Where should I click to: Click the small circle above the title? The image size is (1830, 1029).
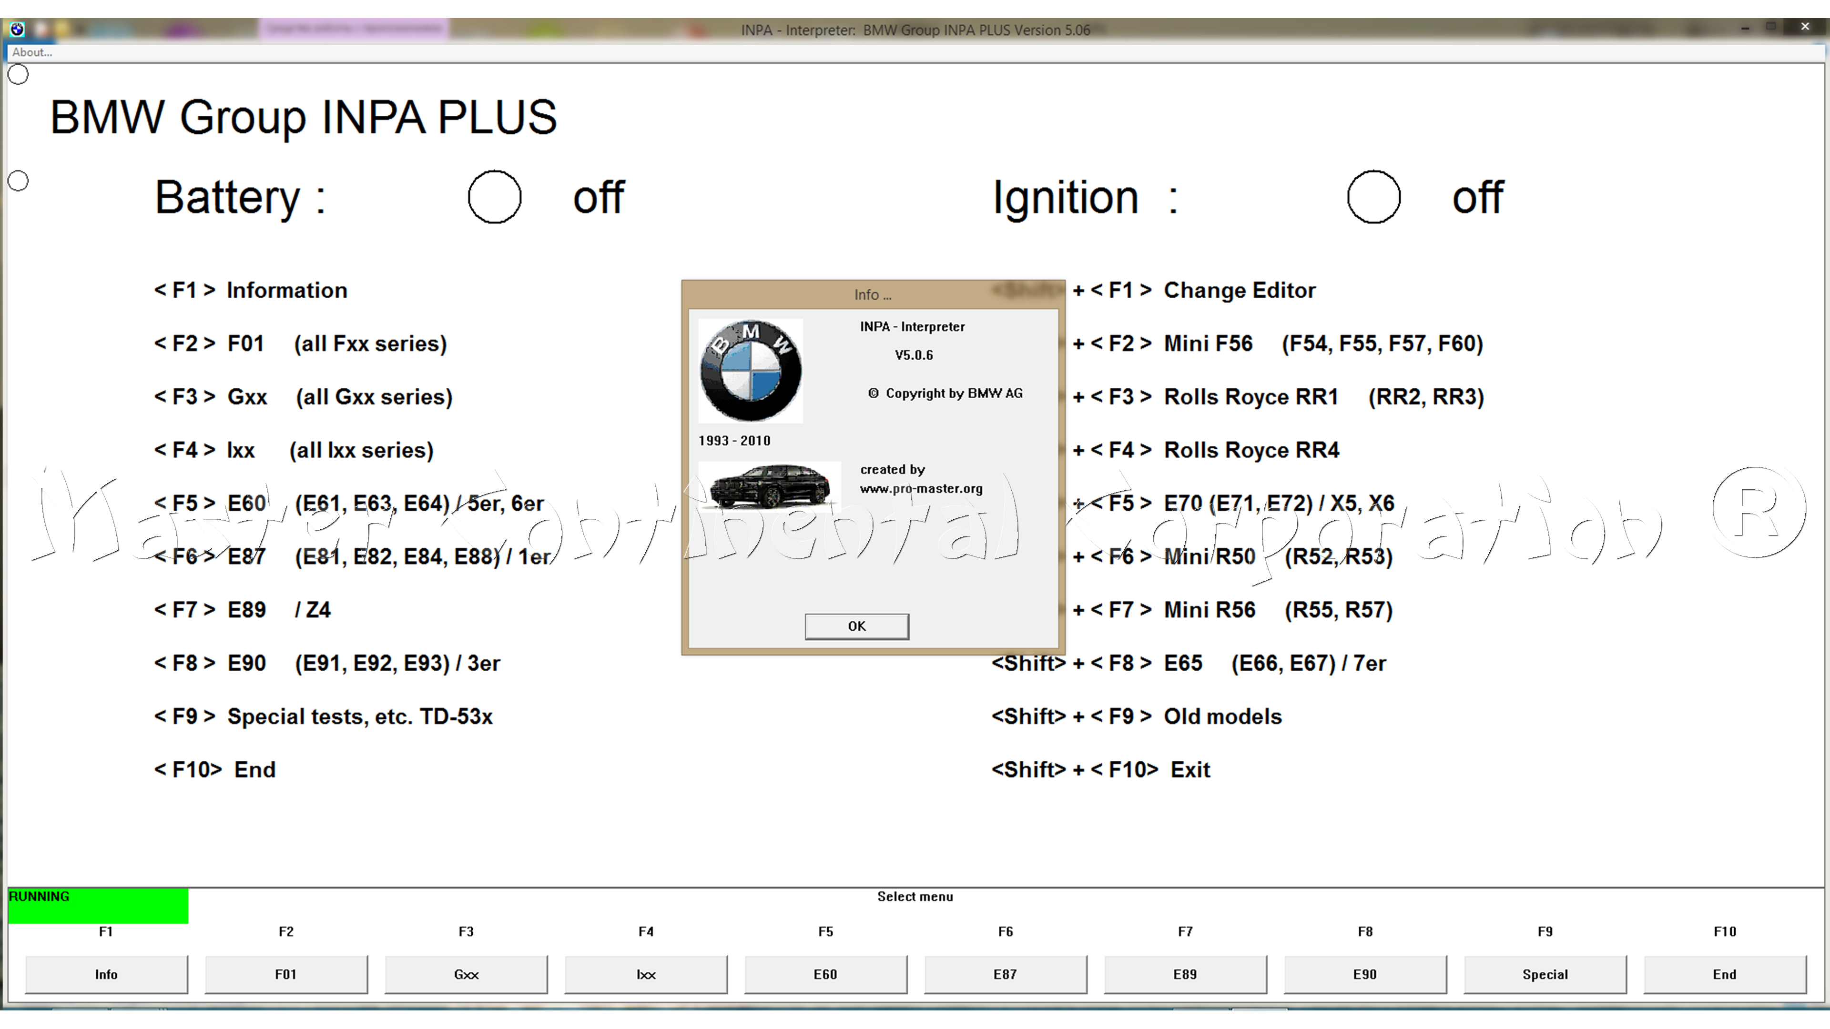tap(18, 74)
